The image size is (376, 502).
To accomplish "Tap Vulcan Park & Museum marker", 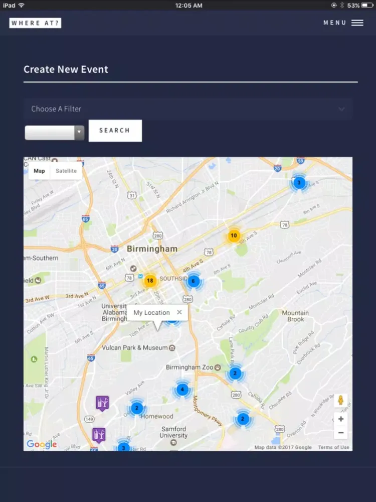I will pyautogui.click(x=172, y=348).
